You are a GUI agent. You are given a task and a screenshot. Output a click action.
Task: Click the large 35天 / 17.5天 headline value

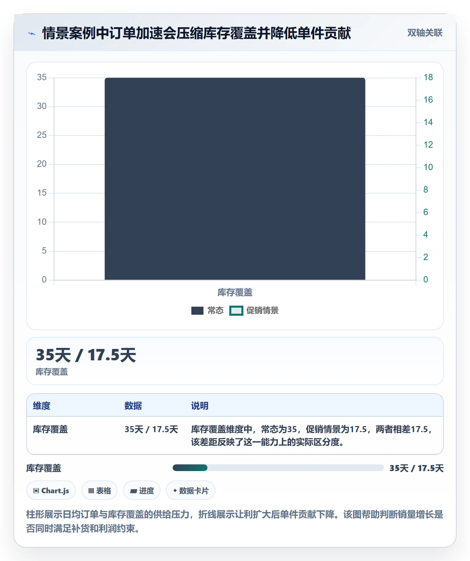tap(86, 355)
